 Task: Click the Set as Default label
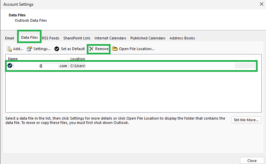tap(73, 49)
